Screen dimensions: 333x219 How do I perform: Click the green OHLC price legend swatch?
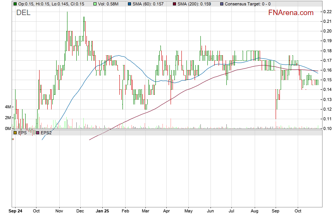point(15,4)
